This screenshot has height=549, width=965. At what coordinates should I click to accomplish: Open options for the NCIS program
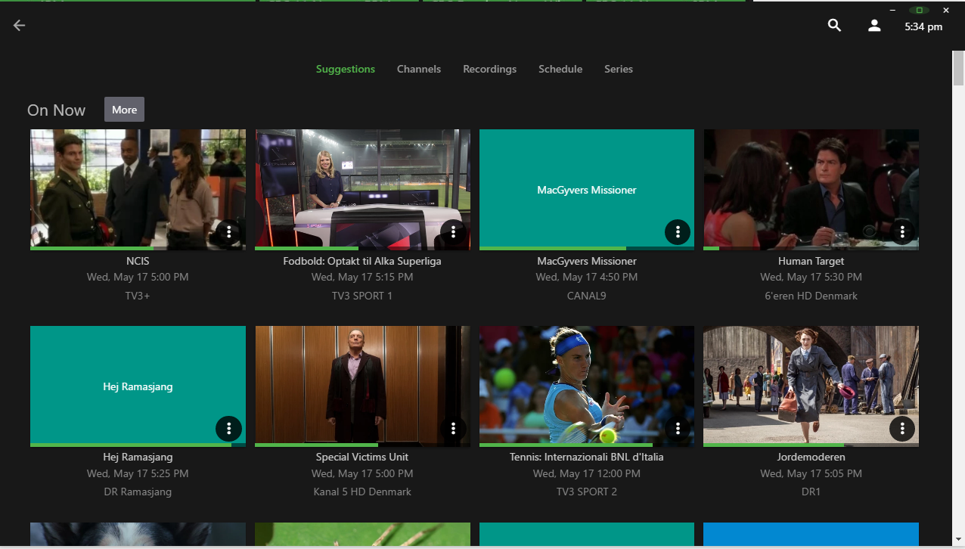click(x=228, y=232)
